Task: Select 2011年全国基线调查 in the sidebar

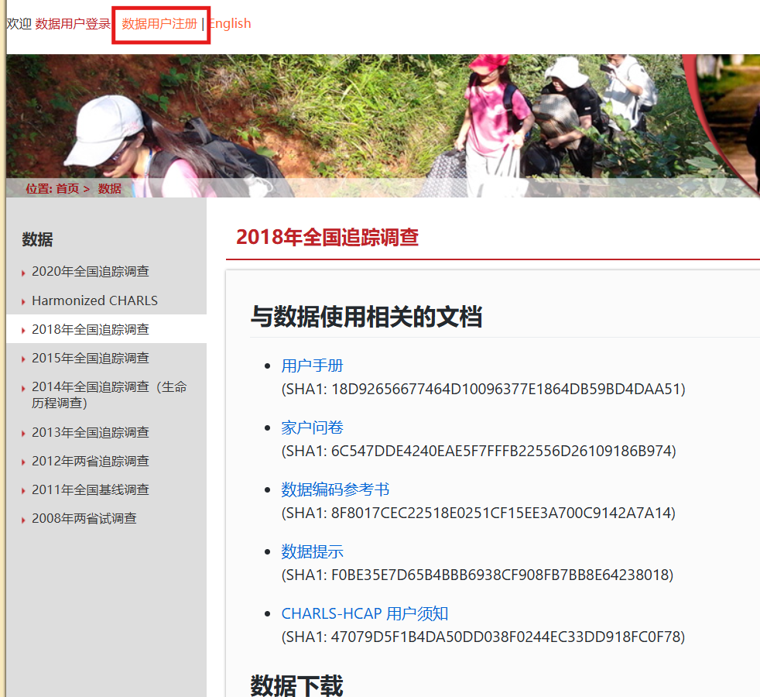Action: tap(91, 489)
